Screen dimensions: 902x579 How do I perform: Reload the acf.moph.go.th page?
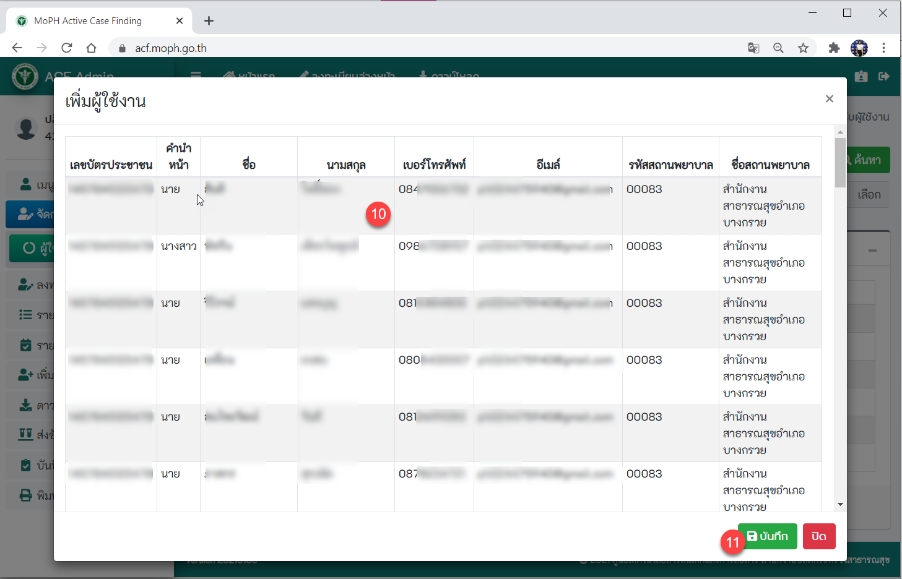pyautogui.click(x=67, y=48)
